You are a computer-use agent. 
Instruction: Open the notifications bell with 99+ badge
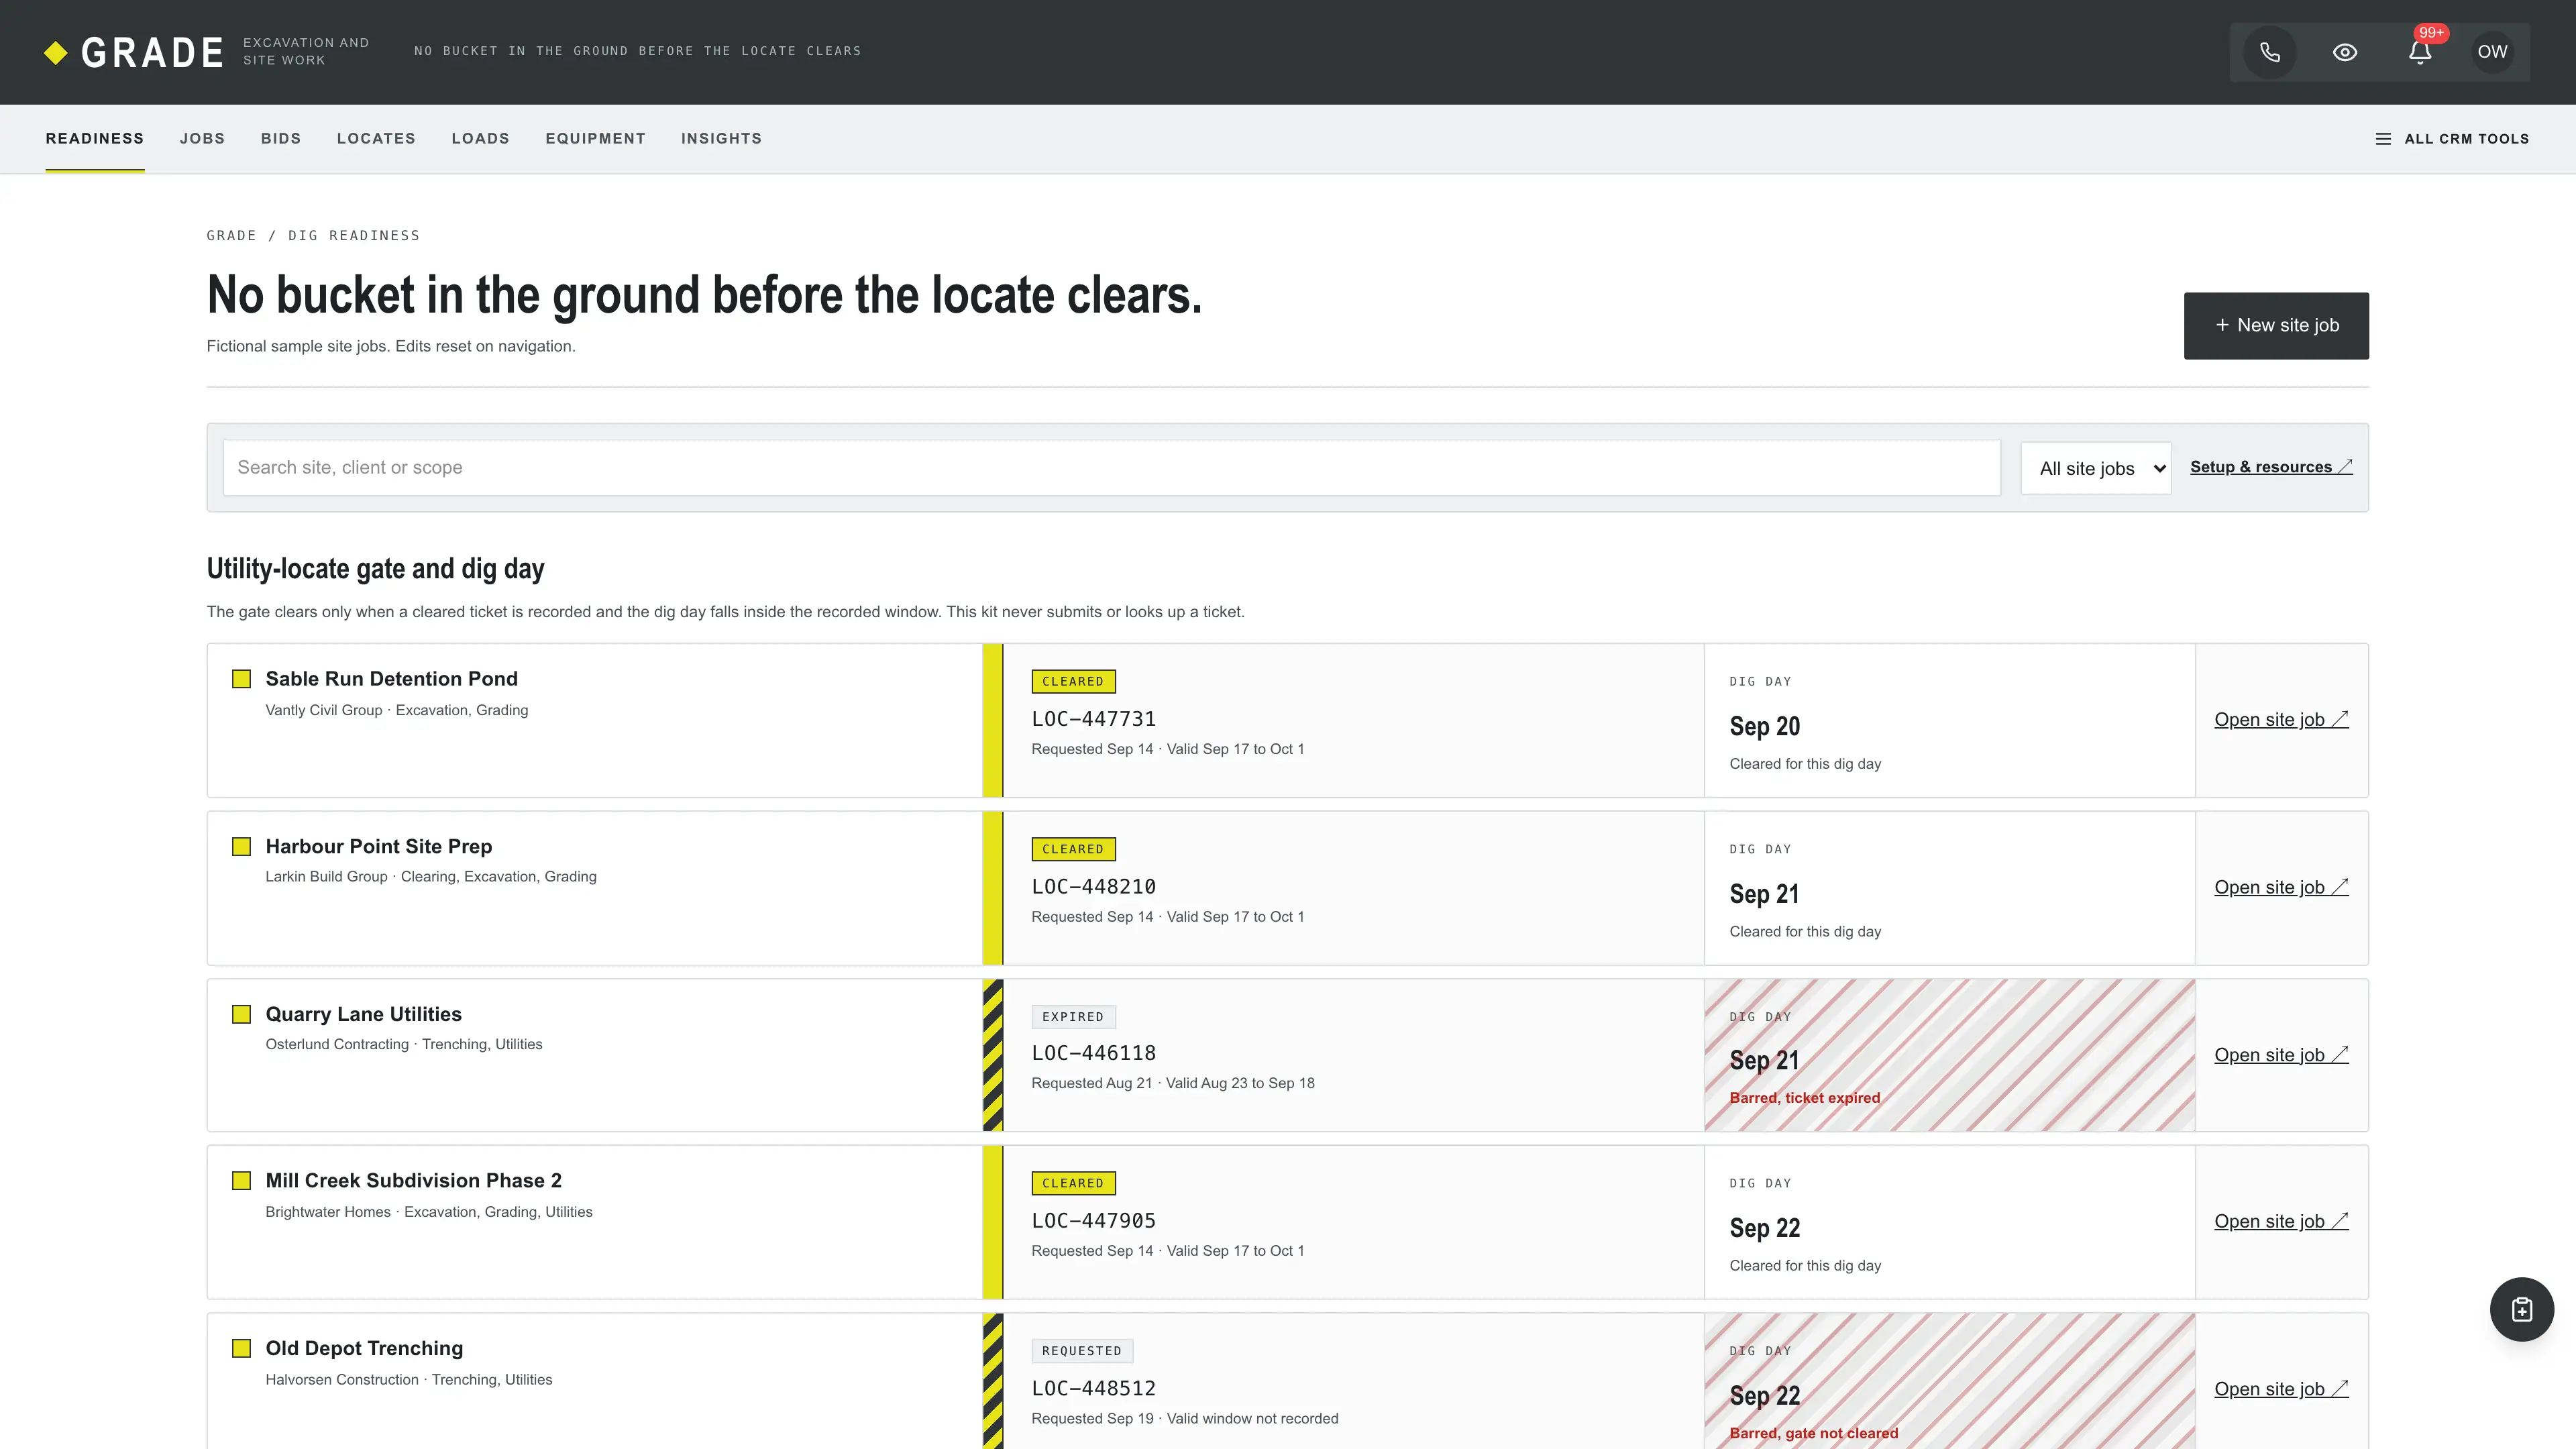(2420, 52)
